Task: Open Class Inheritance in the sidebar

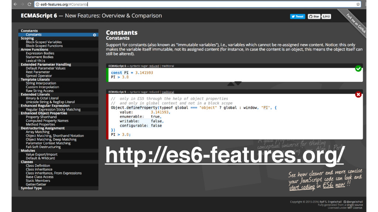Action: [x=39, y=169]
